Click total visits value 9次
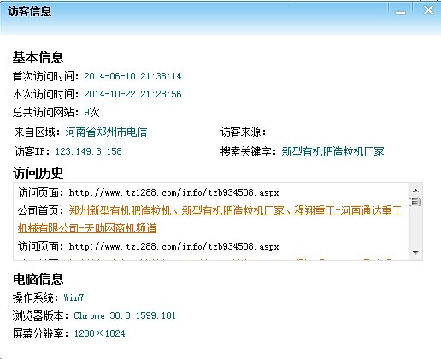The width and height of the screenshot is (441, 359). 91,112
